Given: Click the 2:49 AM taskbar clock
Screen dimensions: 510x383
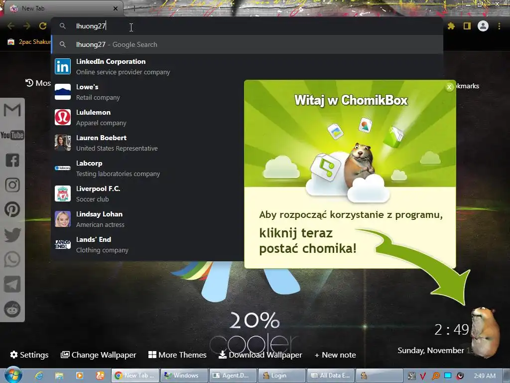Looking at the screenshot, I should click(x=485, y=376).
